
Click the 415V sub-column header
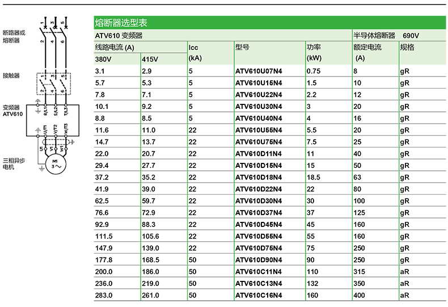150,59
